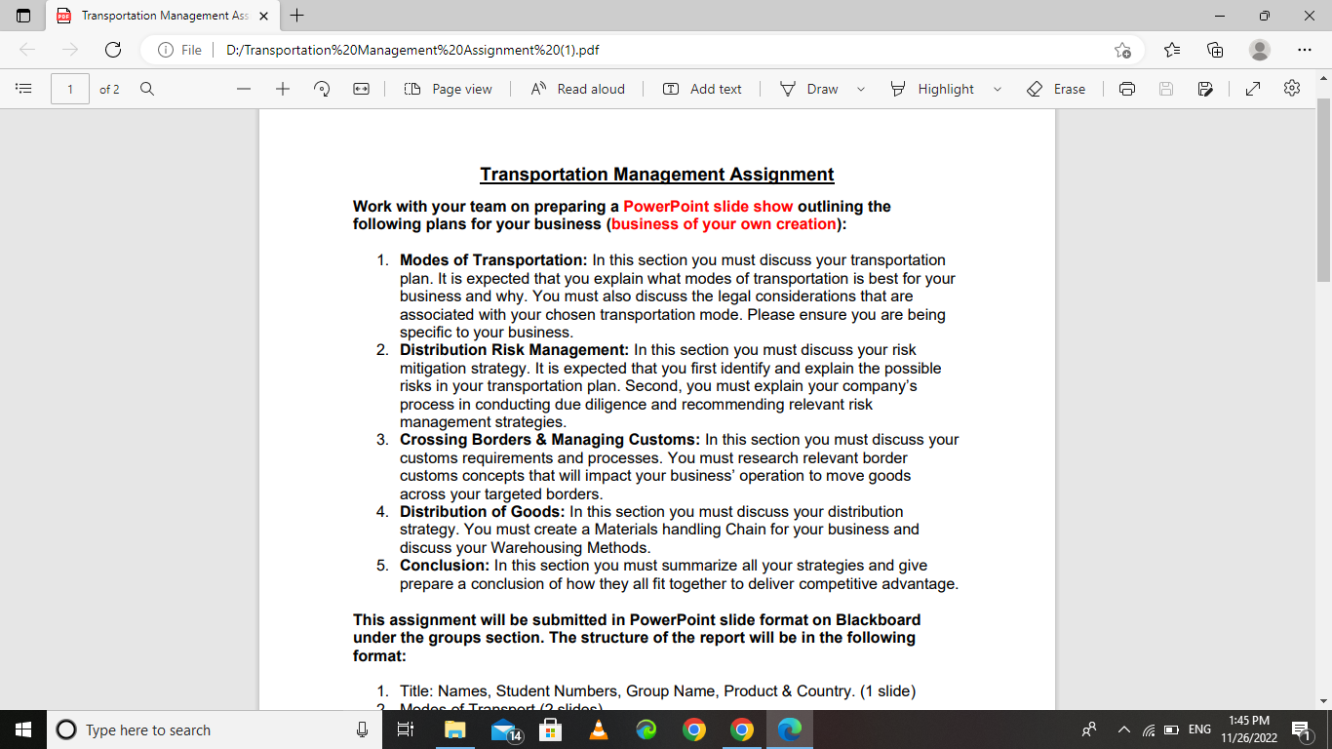Select the Erase tool
This screenshot has height=749, width=1332.
(x=1056, y=89)
